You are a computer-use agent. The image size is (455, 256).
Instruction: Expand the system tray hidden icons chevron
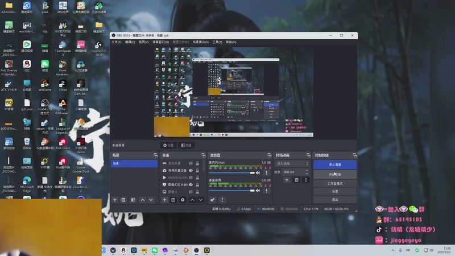pos(392,250)
